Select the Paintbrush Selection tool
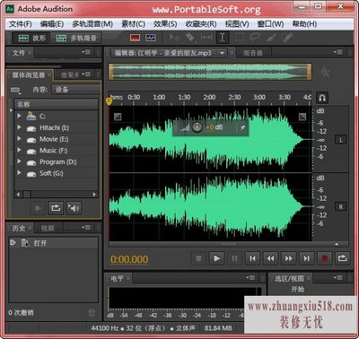The height and width of the screenshot is (339, 359). point(271,38)
